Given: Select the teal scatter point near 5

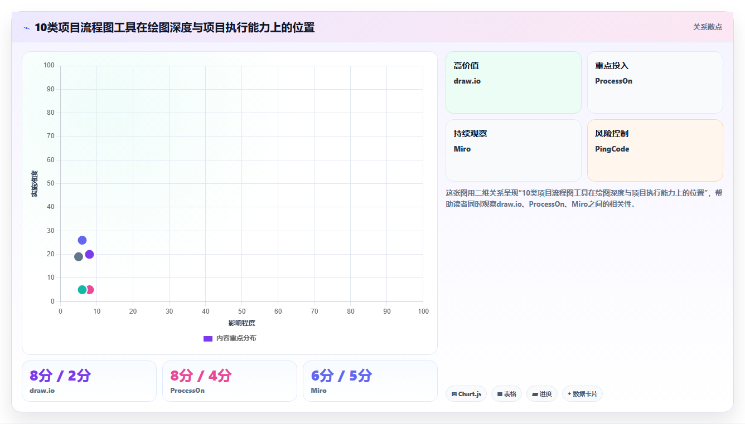Looking at the screenshot, I should tap(82, 290).
